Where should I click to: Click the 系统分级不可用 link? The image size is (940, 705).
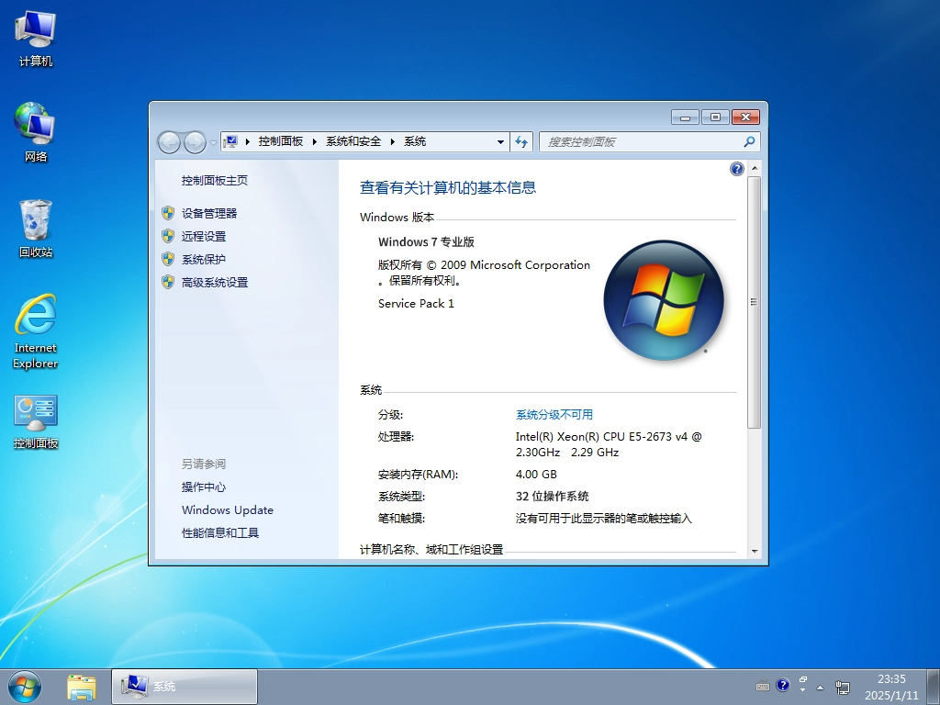click(554, 415)
